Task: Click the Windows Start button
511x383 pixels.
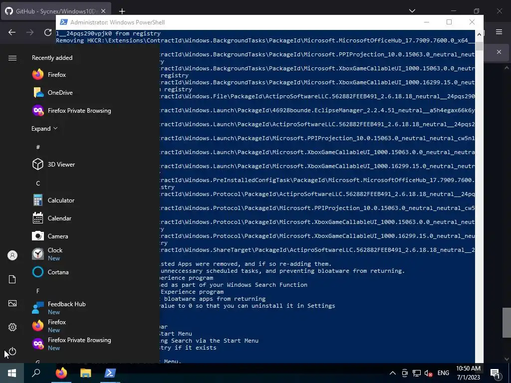Action: click(12, 373)
